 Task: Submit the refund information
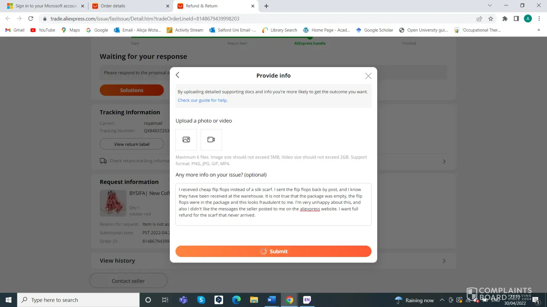[273, 251]
